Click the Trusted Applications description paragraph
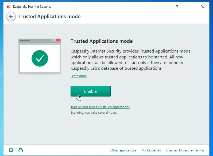 click(131, 60)
